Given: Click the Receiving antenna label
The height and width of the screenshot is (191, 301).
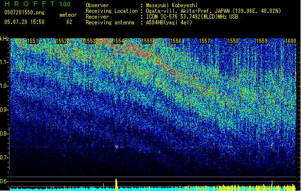Looking at the screenshot, I should [x=110, y=22].
